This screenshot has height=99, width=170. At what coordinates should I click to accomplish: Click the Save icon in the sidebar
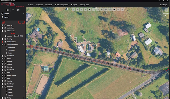coord(7,10)
